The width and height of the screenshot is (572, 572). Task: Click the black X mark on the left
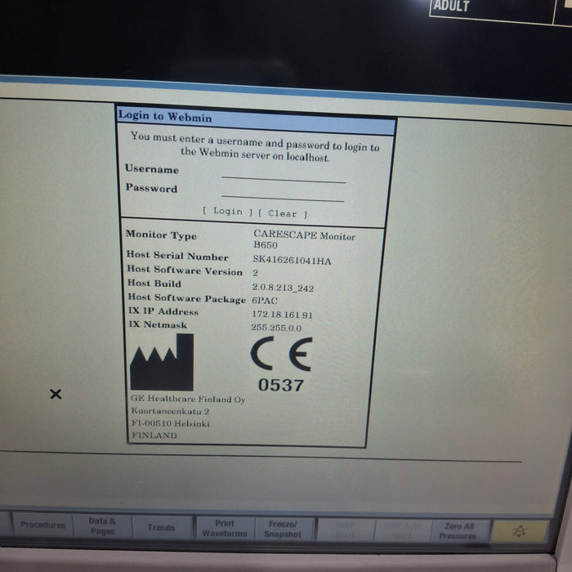tap(56, 394)
